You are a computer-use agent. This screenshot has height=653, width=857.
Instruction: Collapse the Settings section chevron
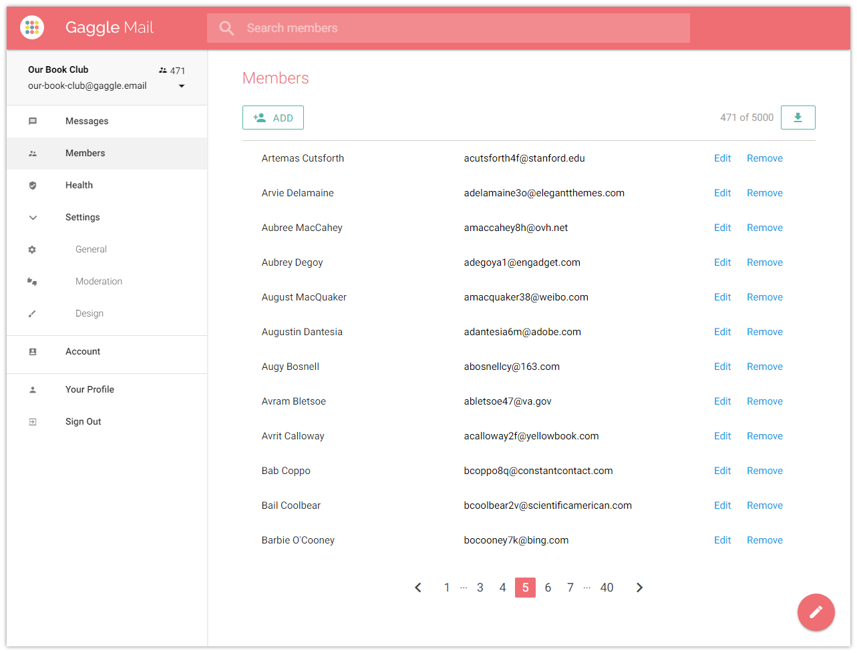[33, 218]
